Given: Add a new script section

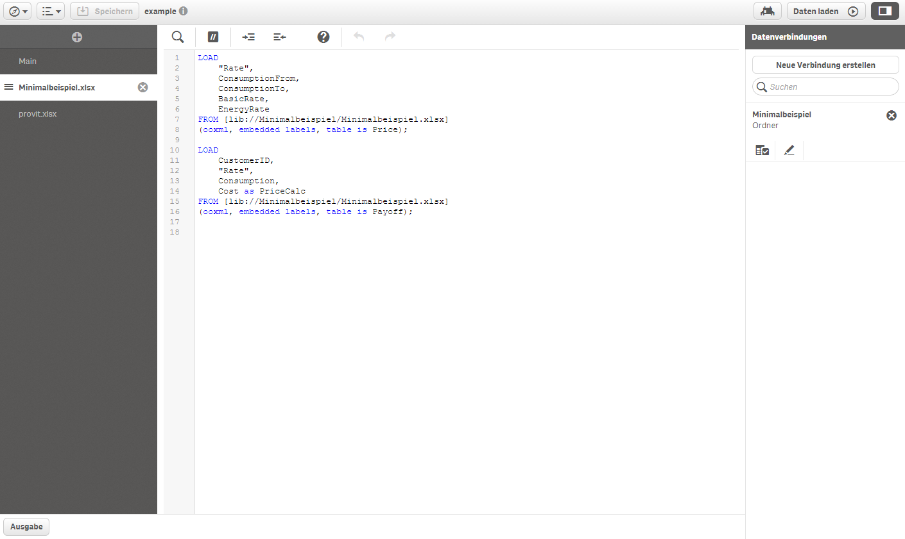Looking at the screenshot, I should pos(77,37).
